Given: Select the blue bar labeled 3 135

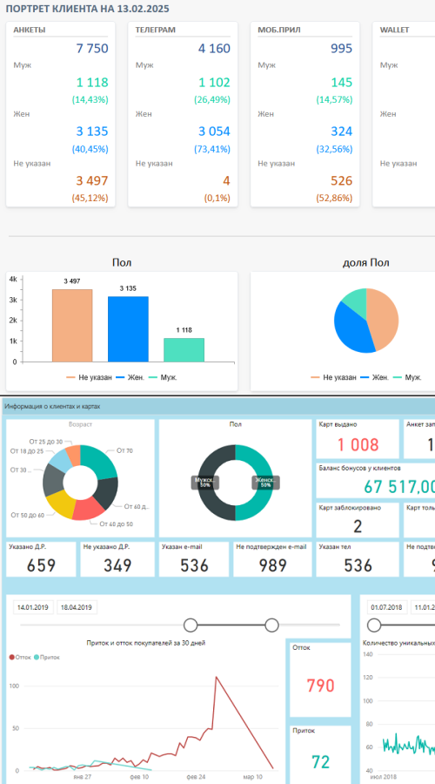Looking at the screenshot, I should coord(129,329).
